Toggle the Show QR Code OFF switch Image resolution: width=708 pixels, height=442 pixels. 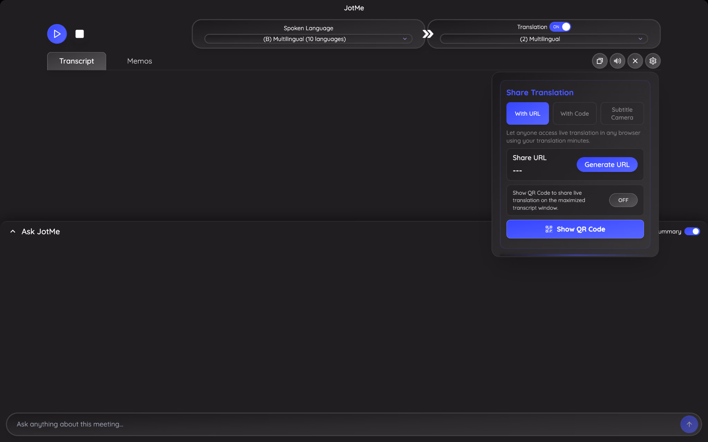coord(623,200)
